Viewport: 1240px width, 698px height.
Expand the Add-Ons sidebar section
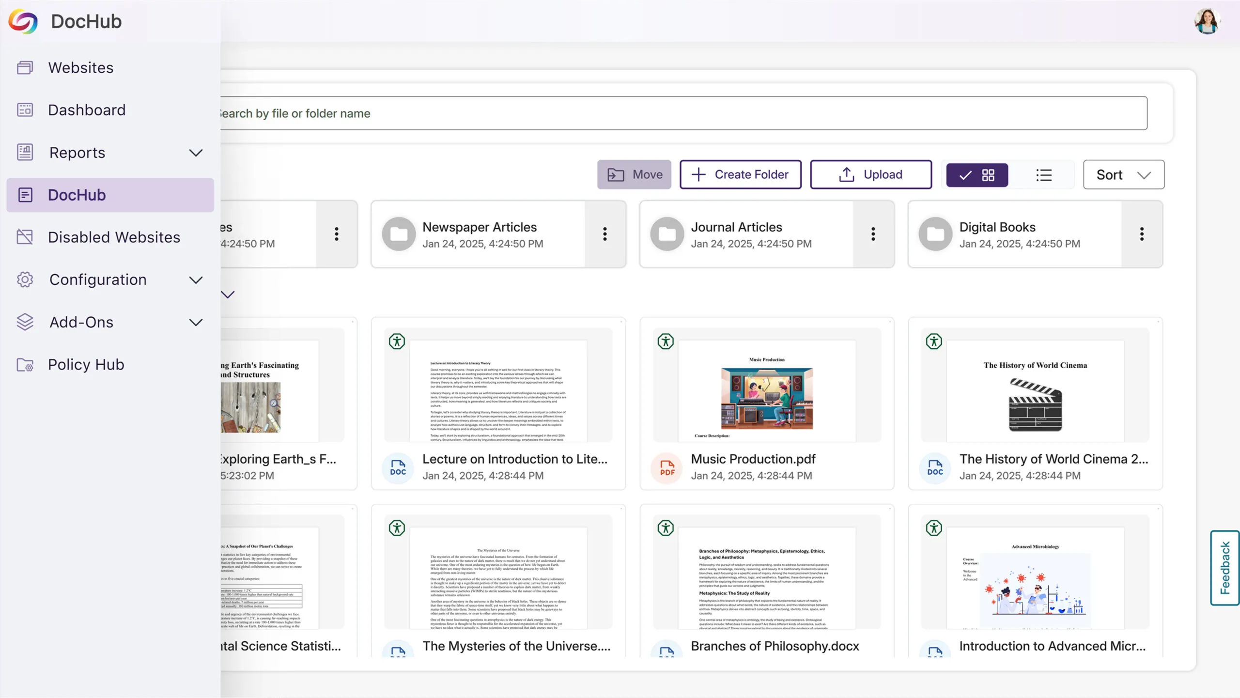pos(196,323)
